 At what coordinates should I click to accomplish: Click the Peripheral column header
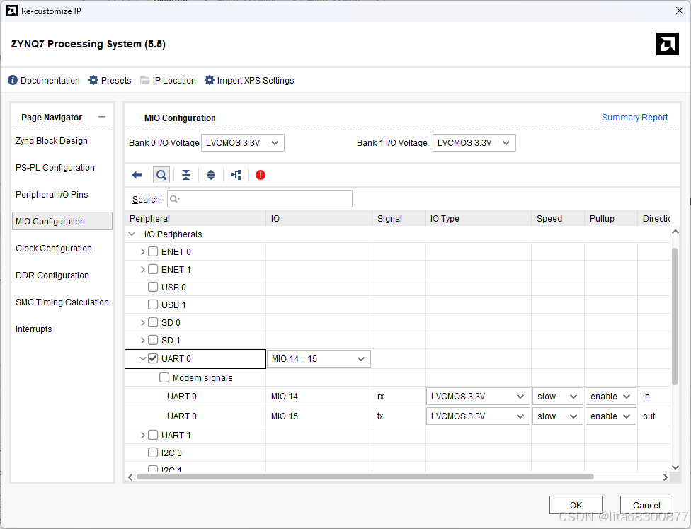click(195, 218)
